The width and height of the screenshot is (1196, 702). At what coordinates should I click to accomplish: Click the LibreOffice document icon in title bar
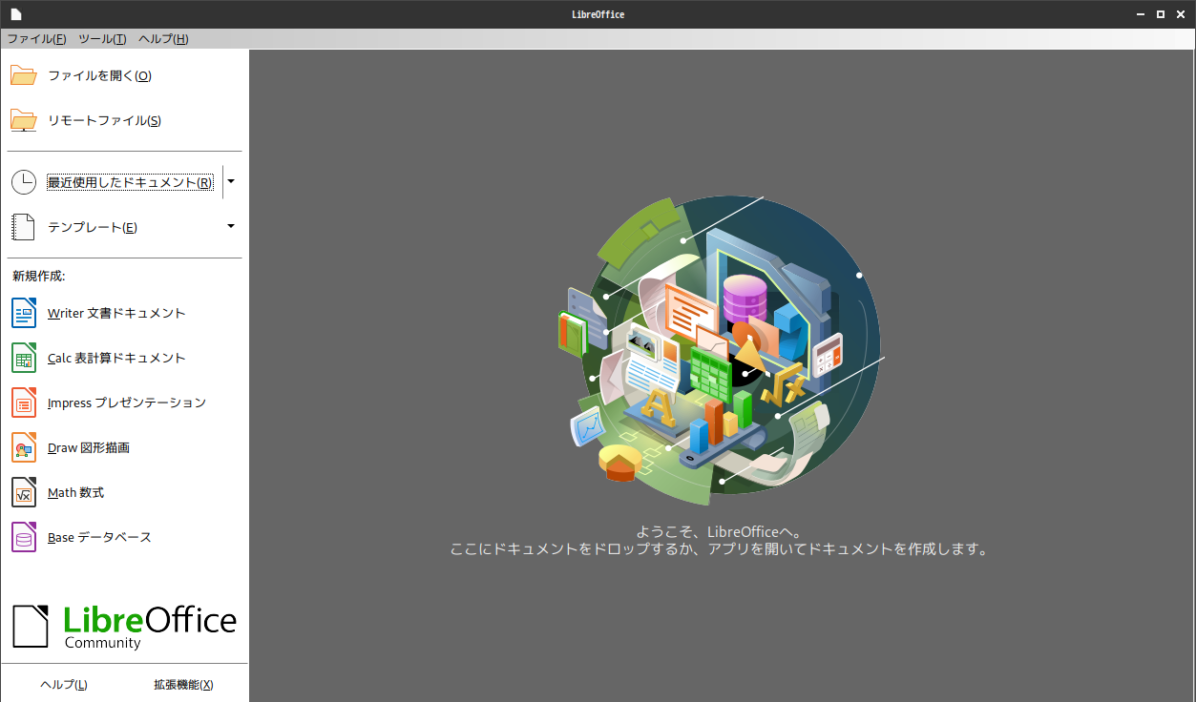[16, 14]
